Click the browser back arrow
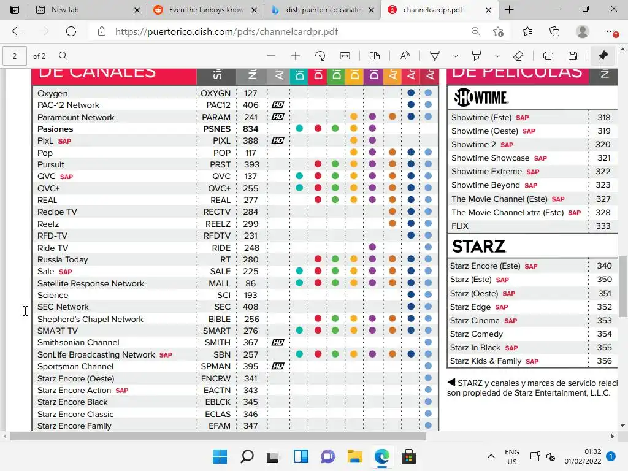This screenshot has height=471, width=628. (x=17, y=31)
